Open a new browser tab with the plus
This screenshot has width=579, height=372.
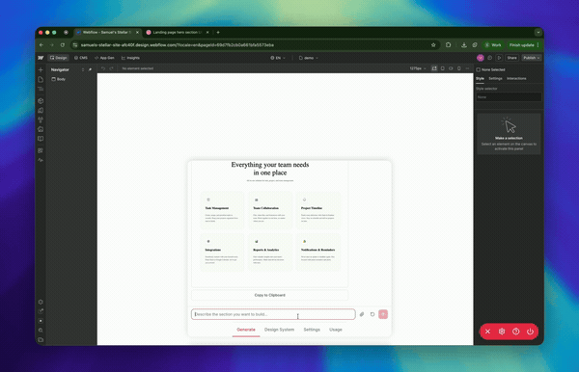218,33
